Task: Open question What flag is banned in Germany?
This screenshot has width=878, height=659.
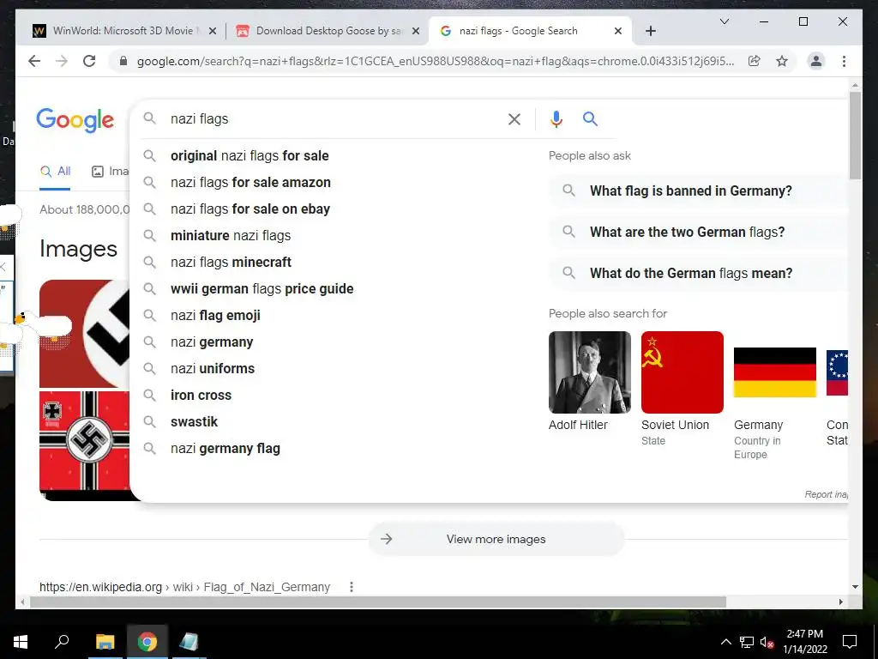Action: [698, 190]
